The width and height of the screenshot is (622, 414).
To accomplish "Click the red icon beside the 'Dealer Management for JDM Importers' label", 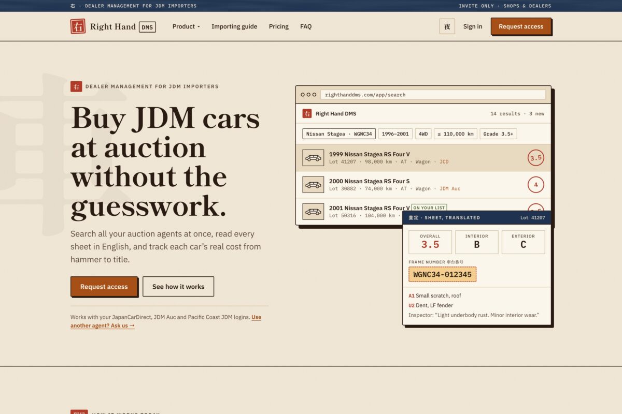I will [76, 86].
